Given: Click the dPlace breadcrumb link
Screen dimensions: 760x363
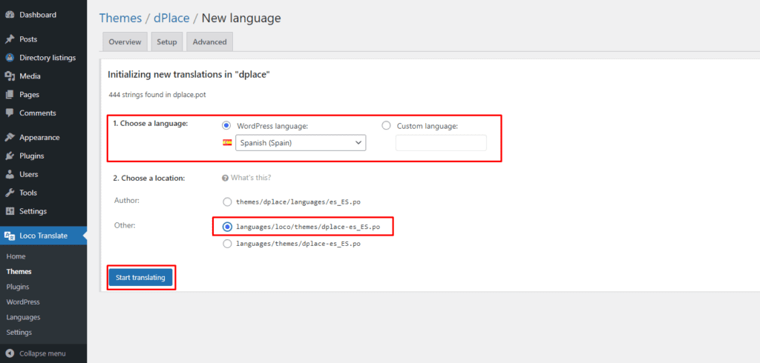Looking at the screenshot, I should point(171,18).
